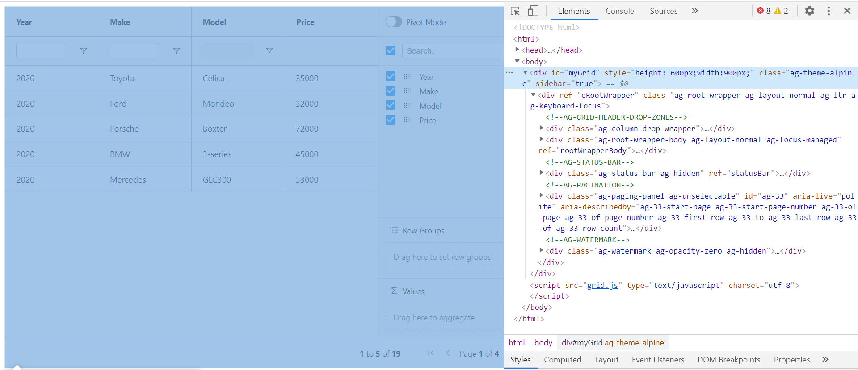Click the Price column drag handle

[407, 120]
